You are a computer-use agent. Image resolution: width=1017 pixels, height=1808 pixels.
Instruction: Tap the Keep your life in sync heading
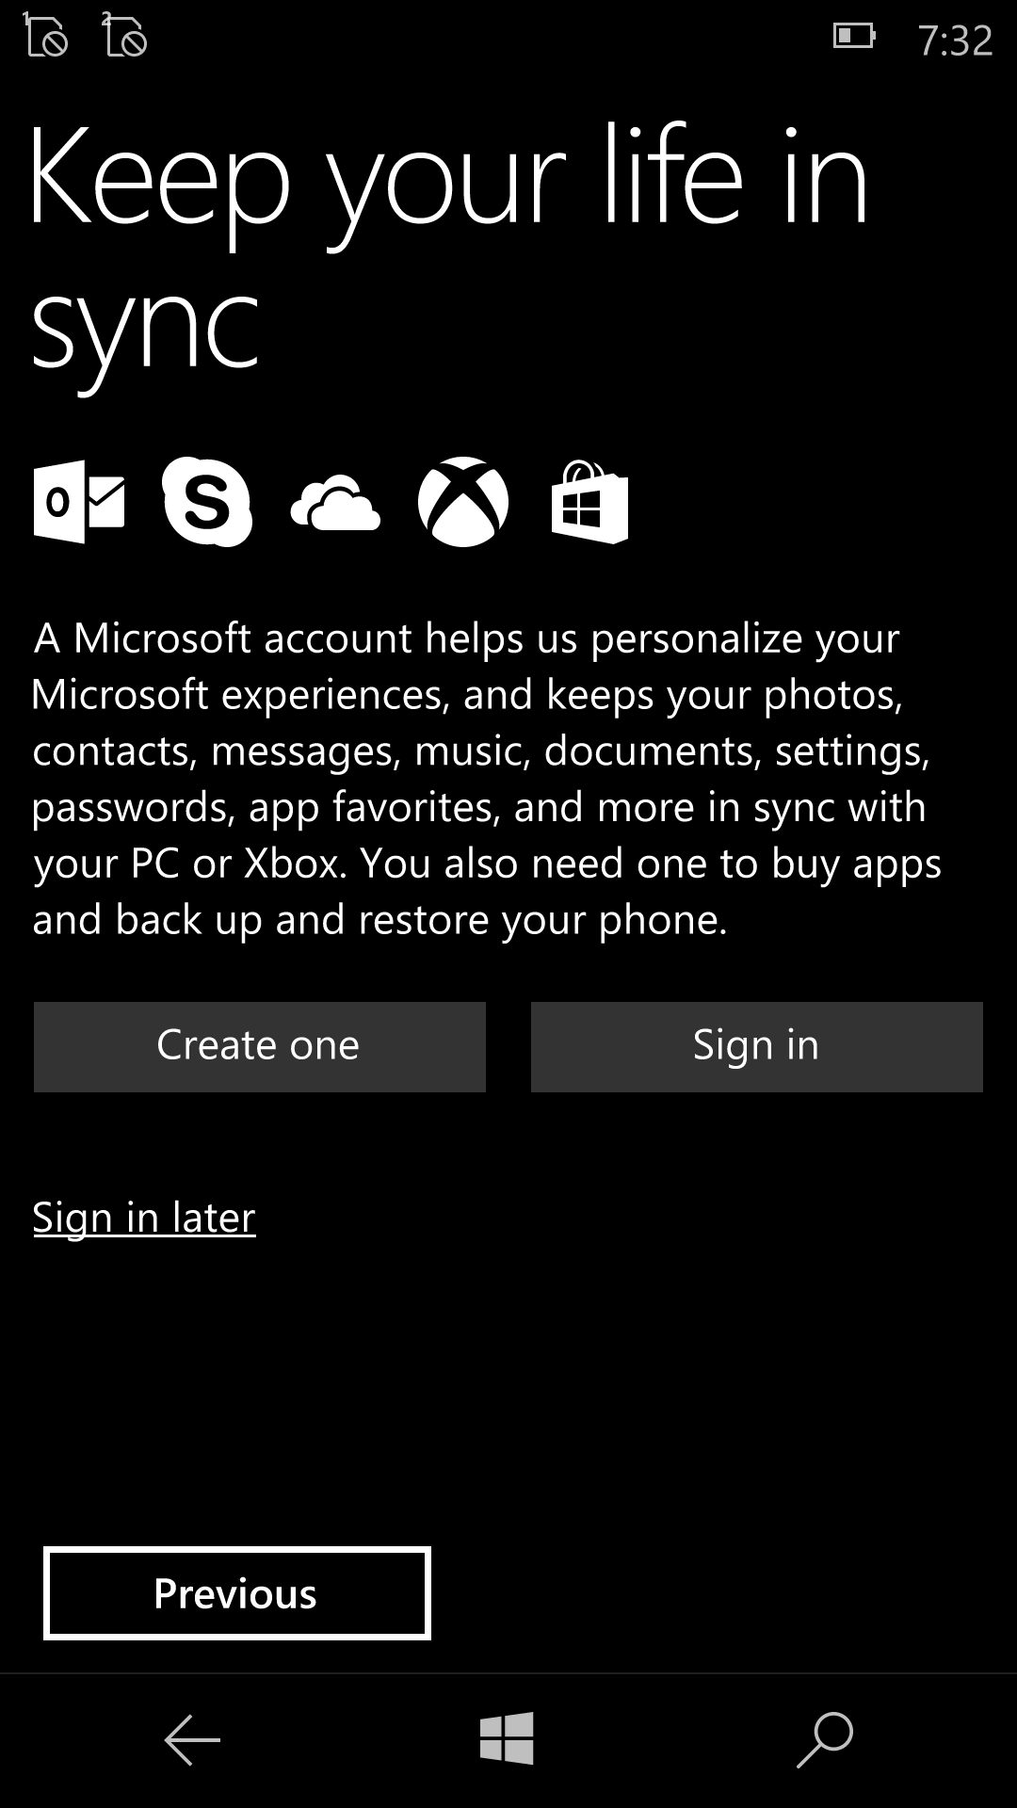pyautogui.click(x=448, y=250)
